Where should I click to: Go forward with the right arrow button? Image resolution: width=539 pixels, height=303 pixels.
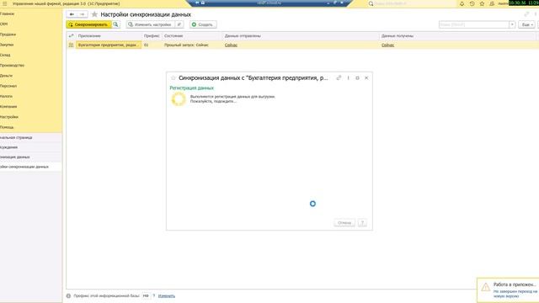pyautogui.click(x=83, y=14)
